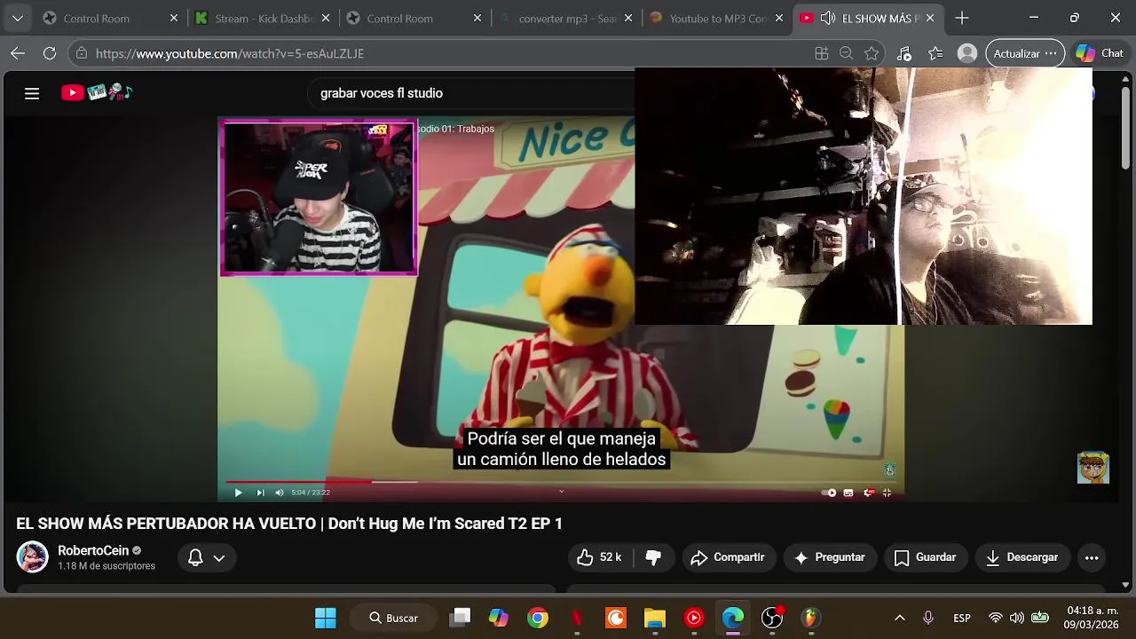This screenshot has width=1136, height=639.
Task: Click the Preguntar button
Action: point(829,557)
